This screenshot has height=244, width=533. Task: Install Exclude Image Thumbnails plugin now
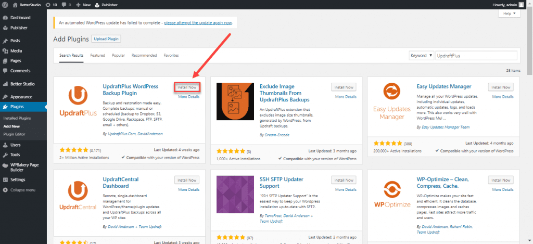344,87
